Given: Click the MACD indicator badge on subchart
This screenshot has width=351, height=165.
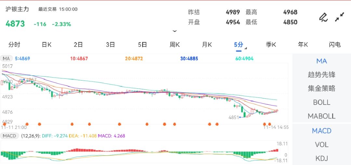Looking at the screenshot, I should pos(9,136).
